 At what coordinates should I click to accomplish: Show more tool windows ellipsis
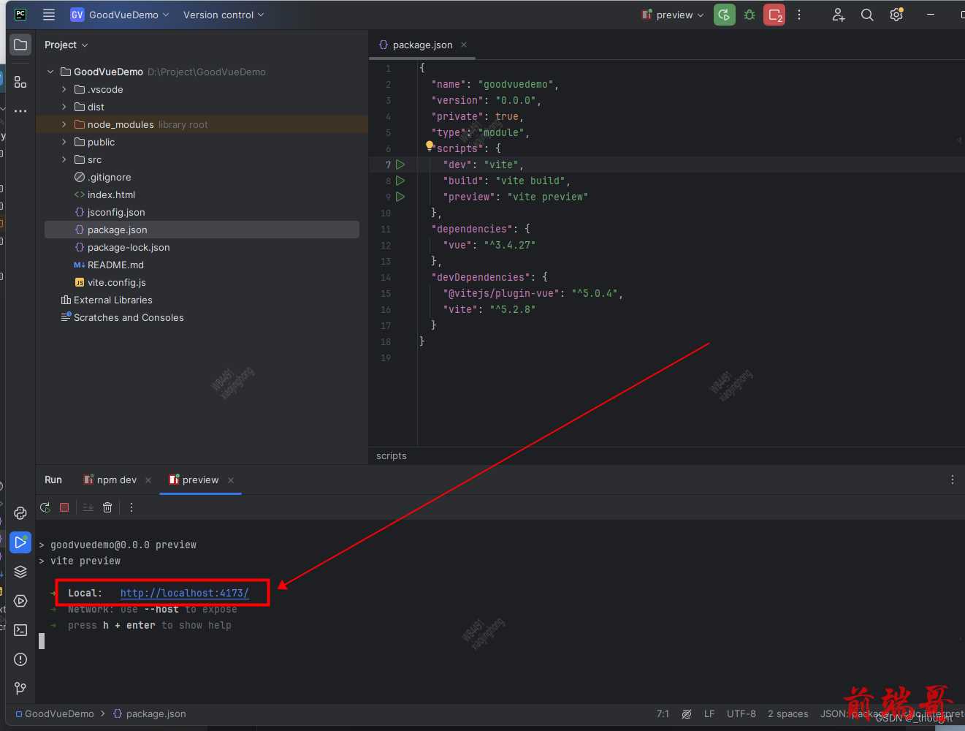[20, 111]
